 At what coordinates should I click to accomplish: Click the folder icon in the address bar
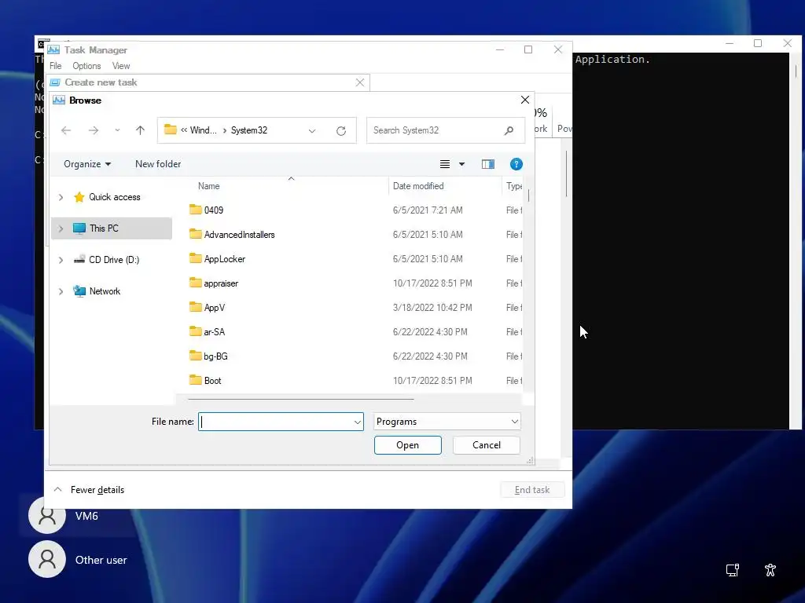pyautogui.click(x=171, y=130)
